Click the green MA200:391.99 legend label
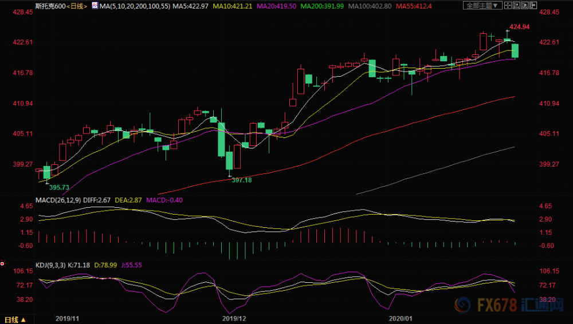This screenshot has width=573, height=324. pos(308,6)
